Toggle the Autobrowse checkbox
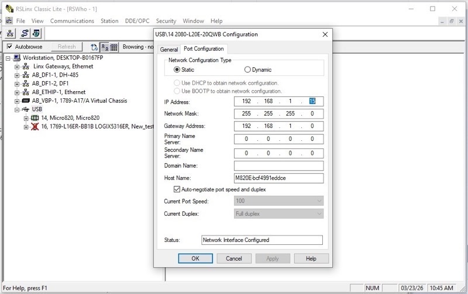Viewport: 468px width, 294px height. pyautogui.click(x=9, y=47)
